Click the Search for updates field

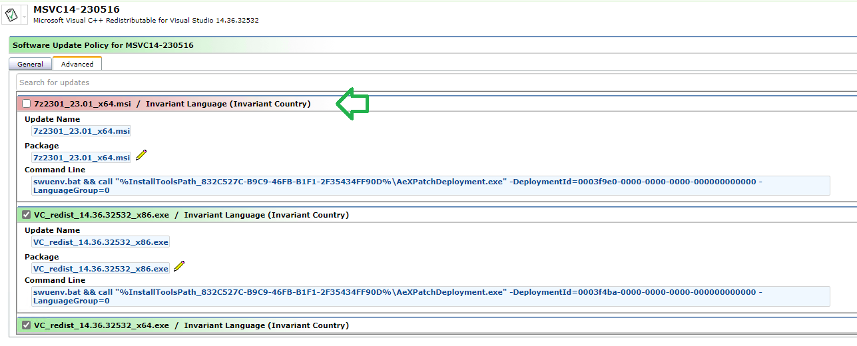(x=436, y=83)
